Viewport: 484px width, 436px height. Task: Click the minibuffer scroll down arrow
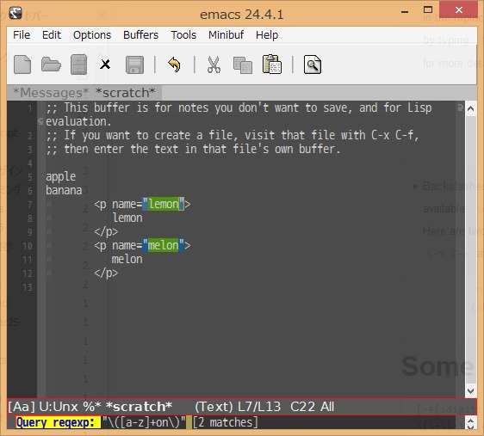(471, 427)
